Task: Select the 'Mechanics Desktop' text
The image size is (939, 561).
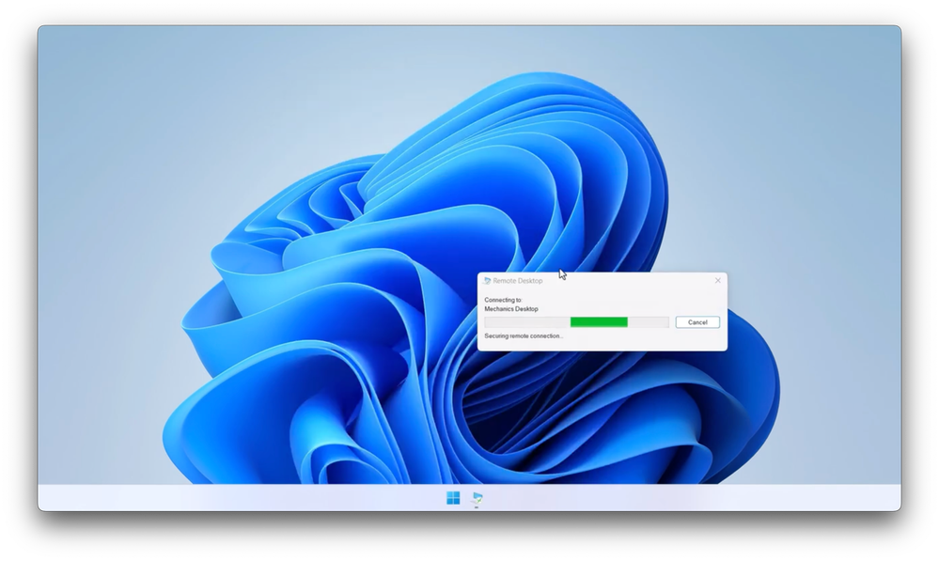Action: point(510,309)
